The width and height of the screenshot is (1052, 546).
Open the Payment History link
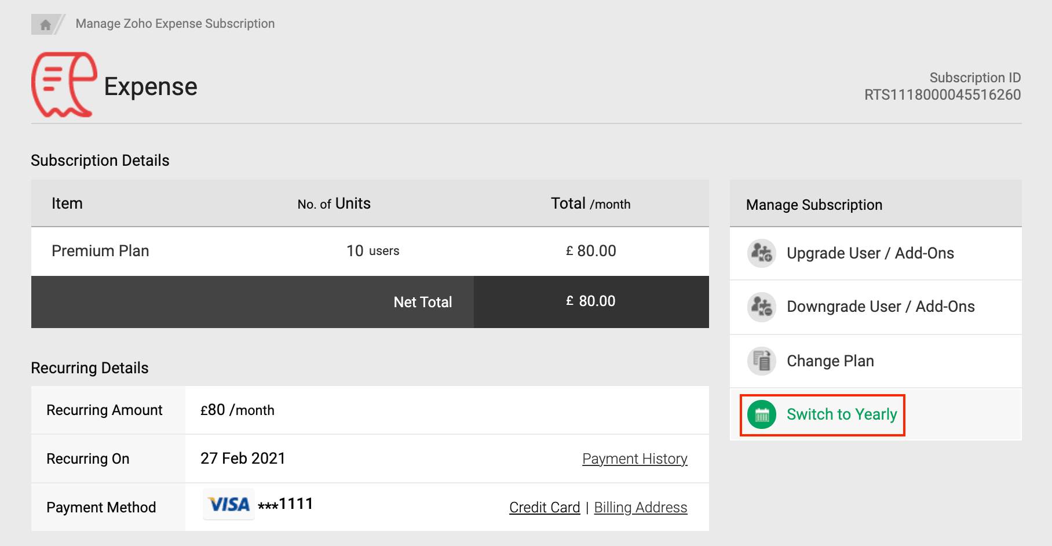(x=634, y=458)
